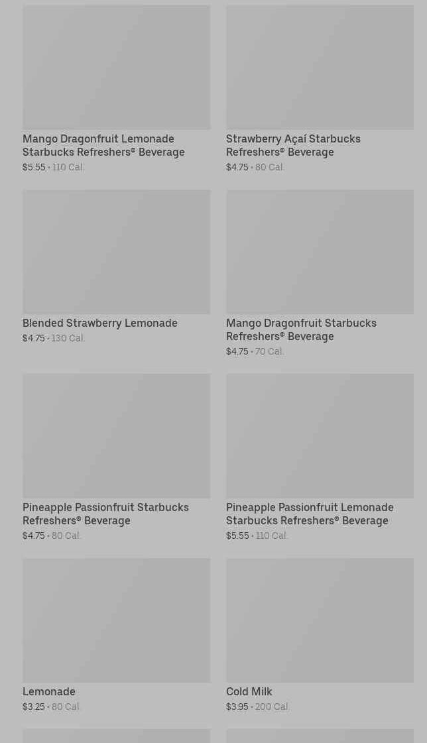
Task: Click the Strawberry Açaí Starbucks Refreshers Beverage title
Action: (x=293, y=145)
